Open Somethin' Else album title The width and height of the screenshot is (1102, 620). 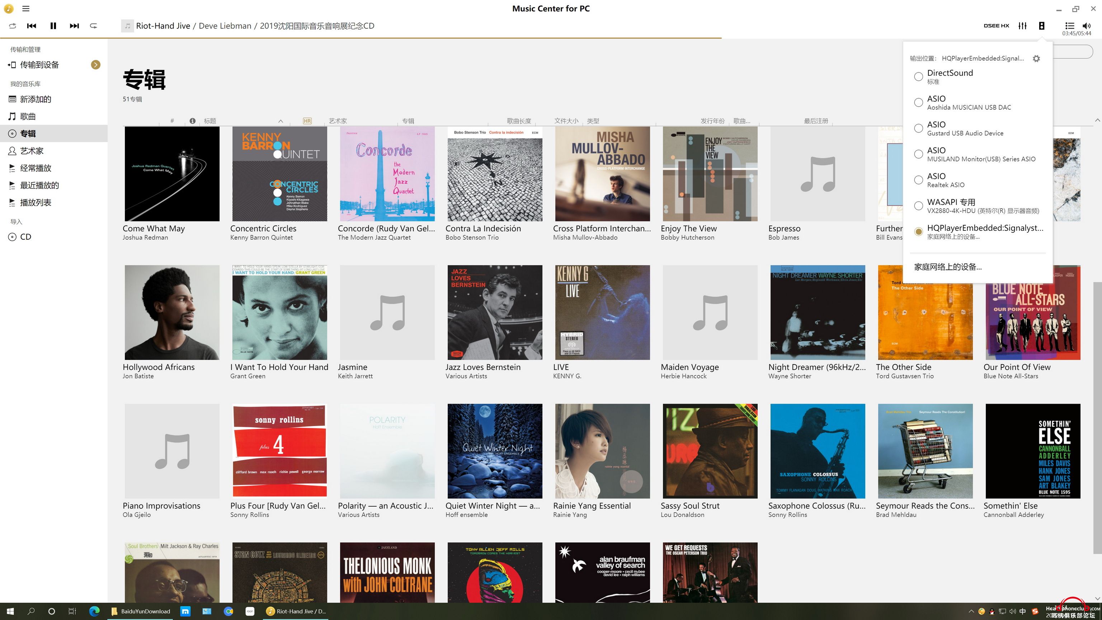click(x=1011, y=506)
